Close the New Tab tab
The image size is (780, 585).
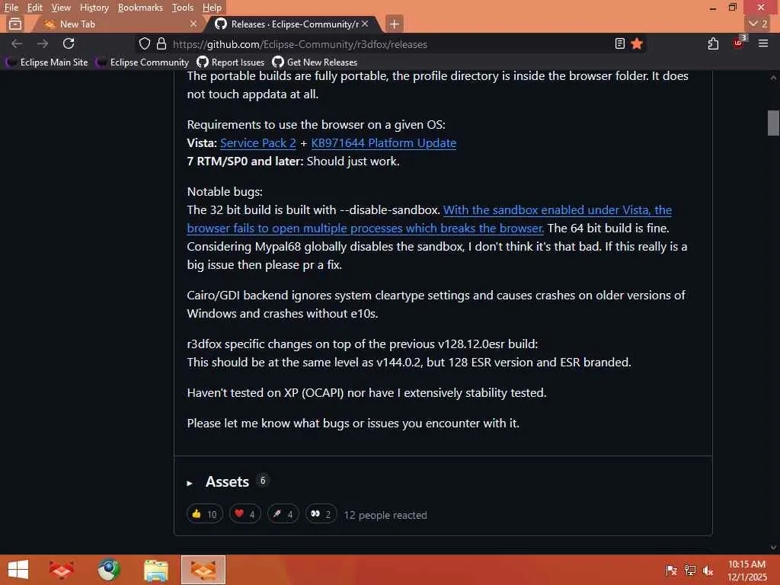[193, 24]
